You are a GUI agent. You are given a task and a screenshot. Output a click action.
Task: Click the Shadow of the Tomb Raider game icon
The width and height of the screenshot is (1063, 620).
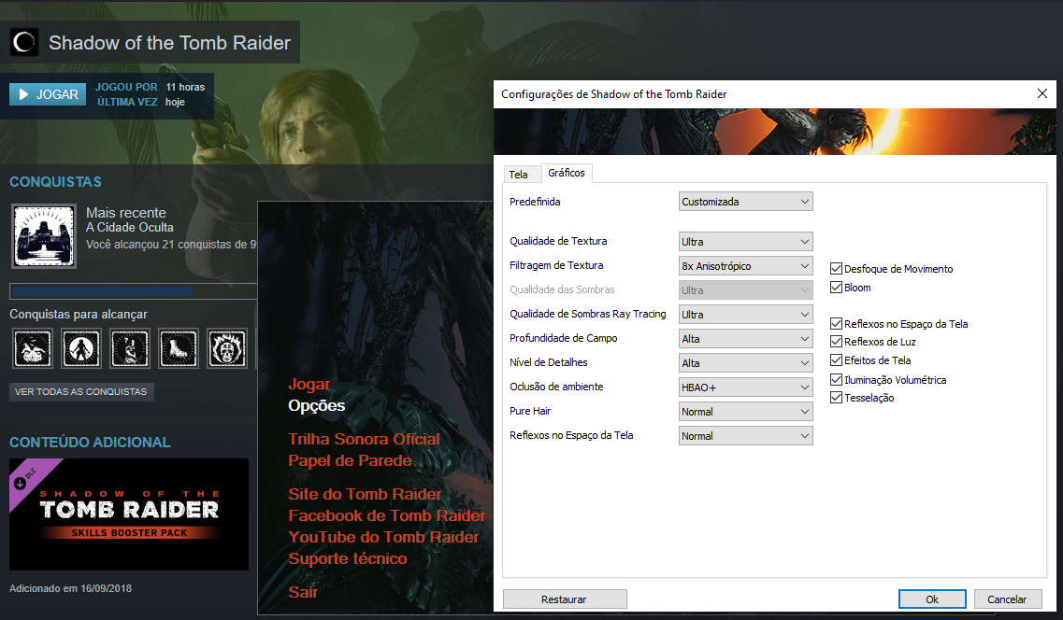pyautogui.click(x=24, y=43)
